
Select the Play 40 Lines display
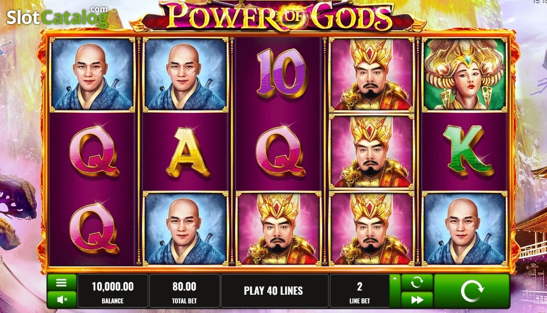coord(275,291)
